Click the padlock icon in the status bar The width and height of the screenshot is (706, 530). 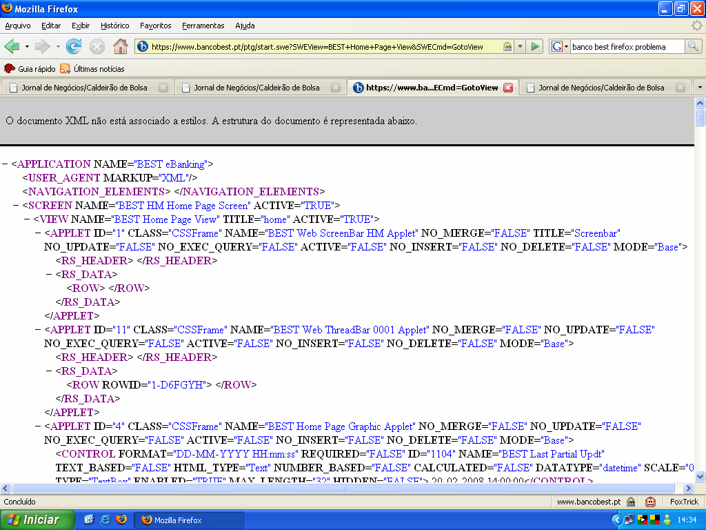pyautogui.click(x=631, y=502)
